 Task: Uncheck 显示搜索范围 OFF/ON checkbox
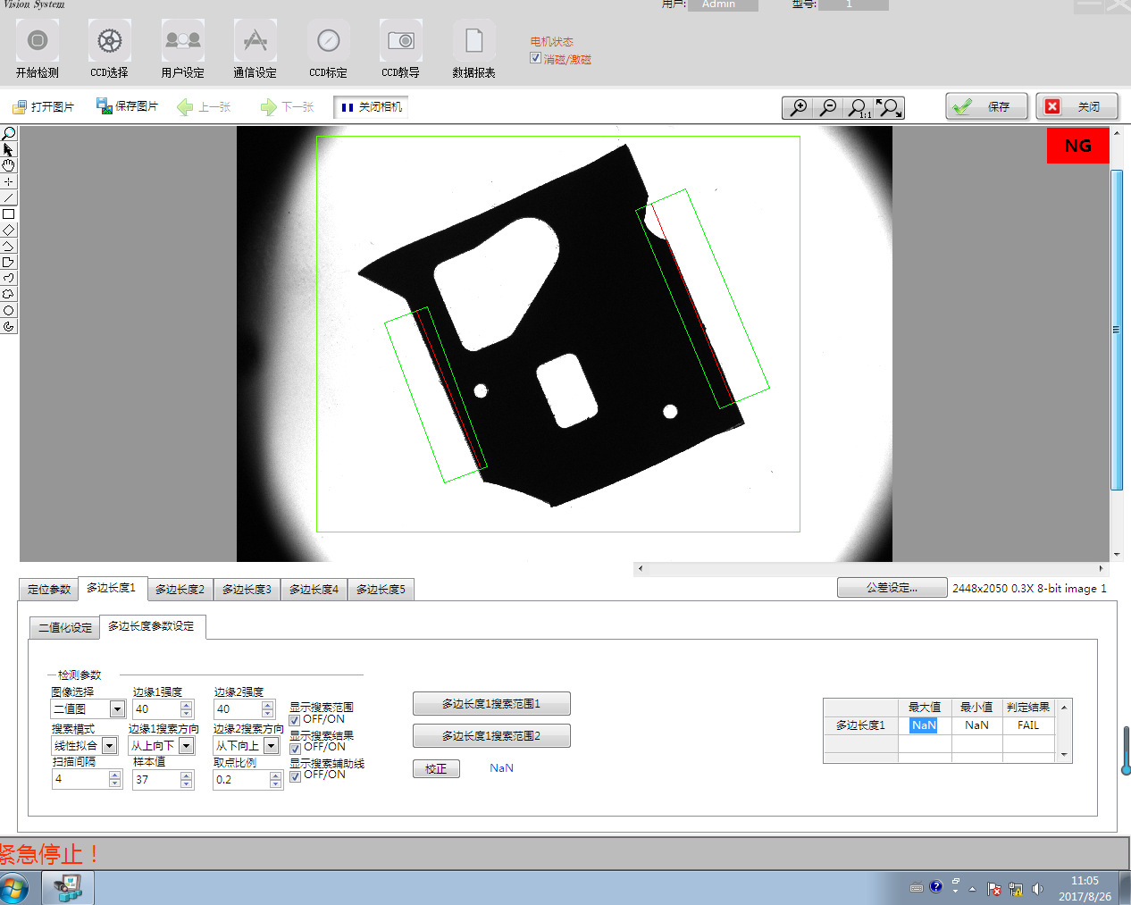pos(295,720)
